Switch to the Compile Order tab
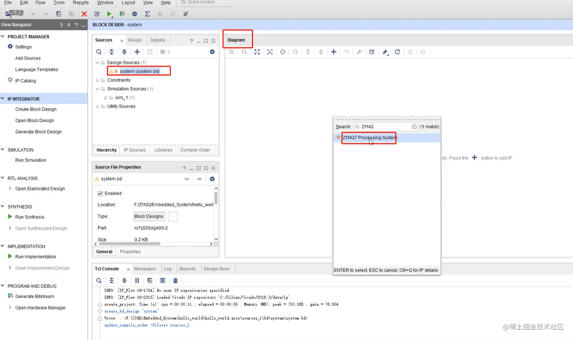Viewport: 573px width, 340px height. click(x=195, y=150)
